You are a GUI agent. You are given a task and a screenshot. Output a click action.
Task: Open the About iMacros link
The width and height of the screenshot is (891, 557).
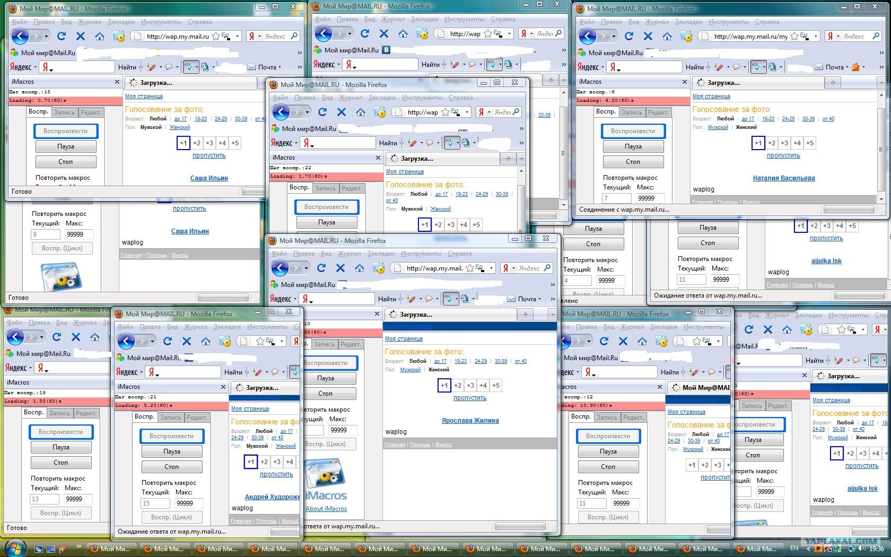[x=326, y=509]
